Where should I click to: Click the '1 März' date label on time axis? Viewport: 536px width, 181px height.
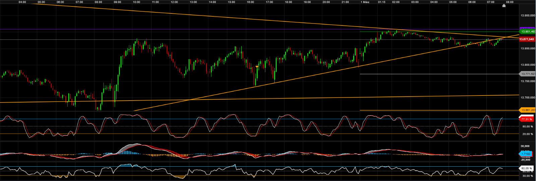pos(365,2)
